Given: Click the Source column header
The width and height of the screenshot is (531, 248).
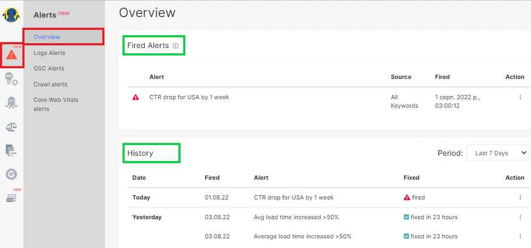Looking at the screenshot, I should pyautogui.click(x=401, y=77).
